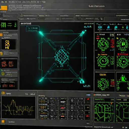The image size is (129, 129).
Task: Open the first item in the top menu bar
Action: (x=3, y=2)
